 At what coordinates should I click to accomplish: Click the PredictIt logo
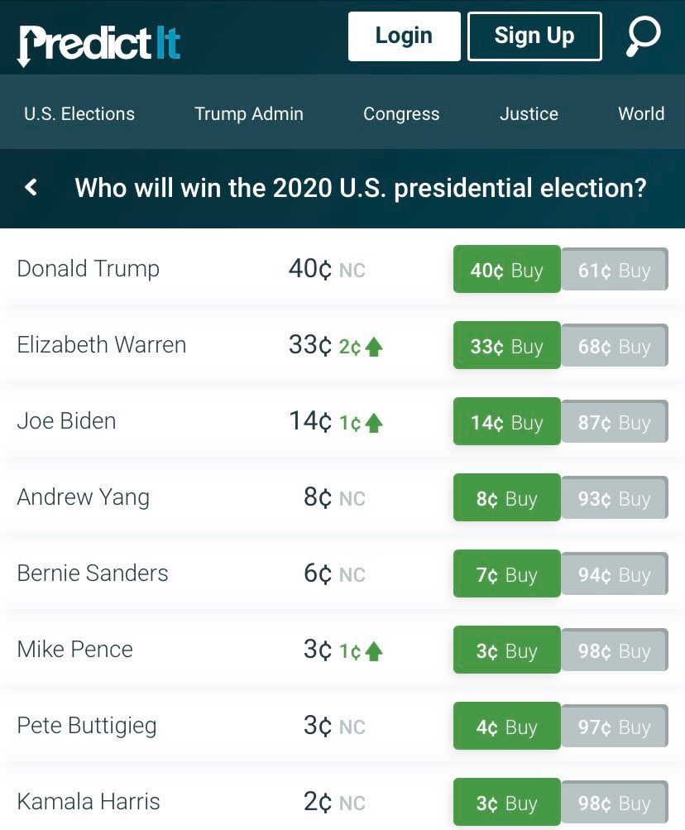(99, 41)
